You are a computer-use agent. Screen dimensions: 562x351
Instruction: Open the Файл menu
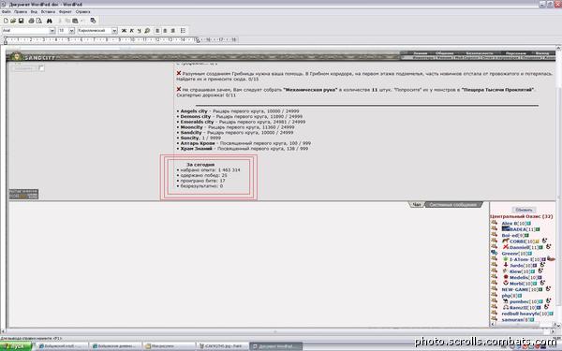7,12
